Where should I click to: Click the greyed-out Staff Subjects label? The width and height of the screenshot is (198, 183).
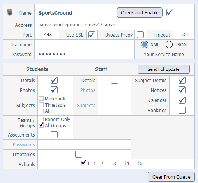(x=86, y=106)
